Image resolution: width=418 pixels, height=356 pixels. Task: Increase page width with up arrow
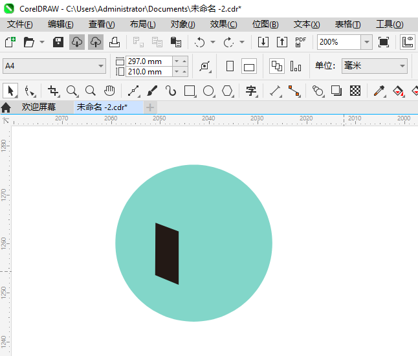click(x=184, y=61)
